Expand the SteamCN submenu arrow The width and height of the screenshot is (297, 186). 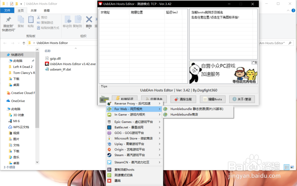coord(159,162)
